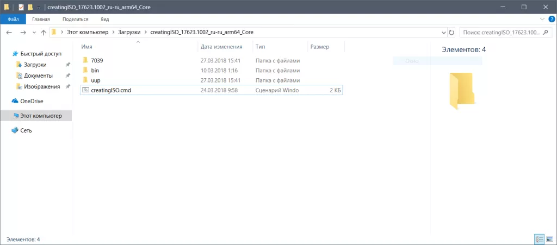
Task: Go up one folder level
Action: [44, 32]
